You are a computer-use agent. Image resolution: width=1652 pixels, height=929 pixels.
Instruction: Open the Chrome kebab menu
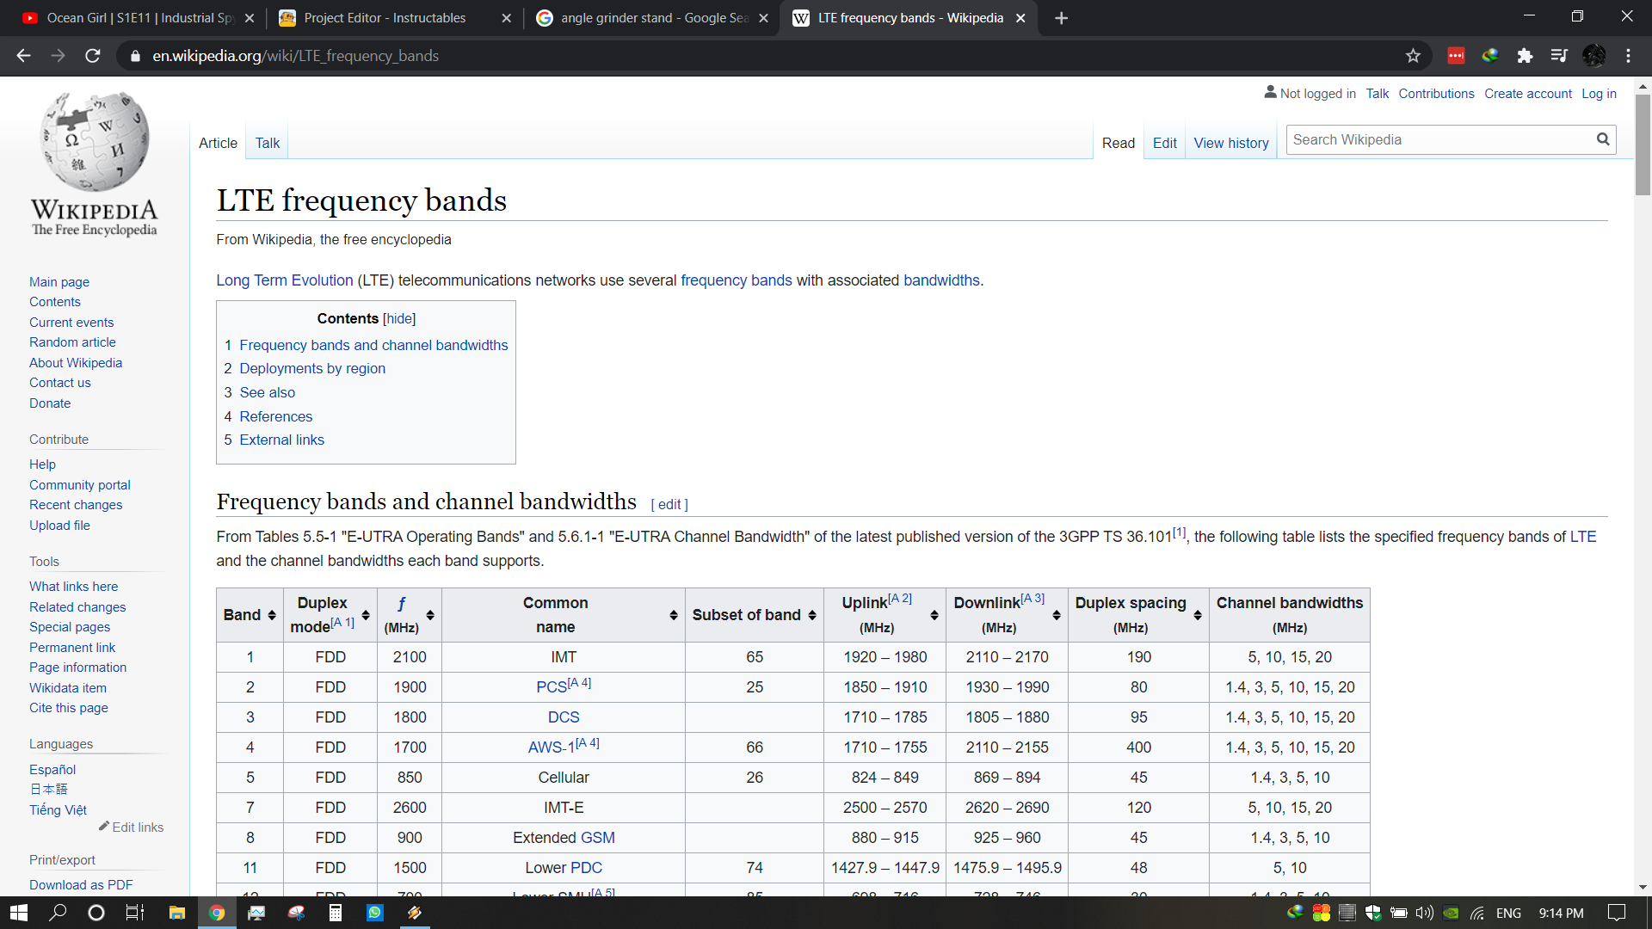pyautogui.click(x=1628, y=55)
